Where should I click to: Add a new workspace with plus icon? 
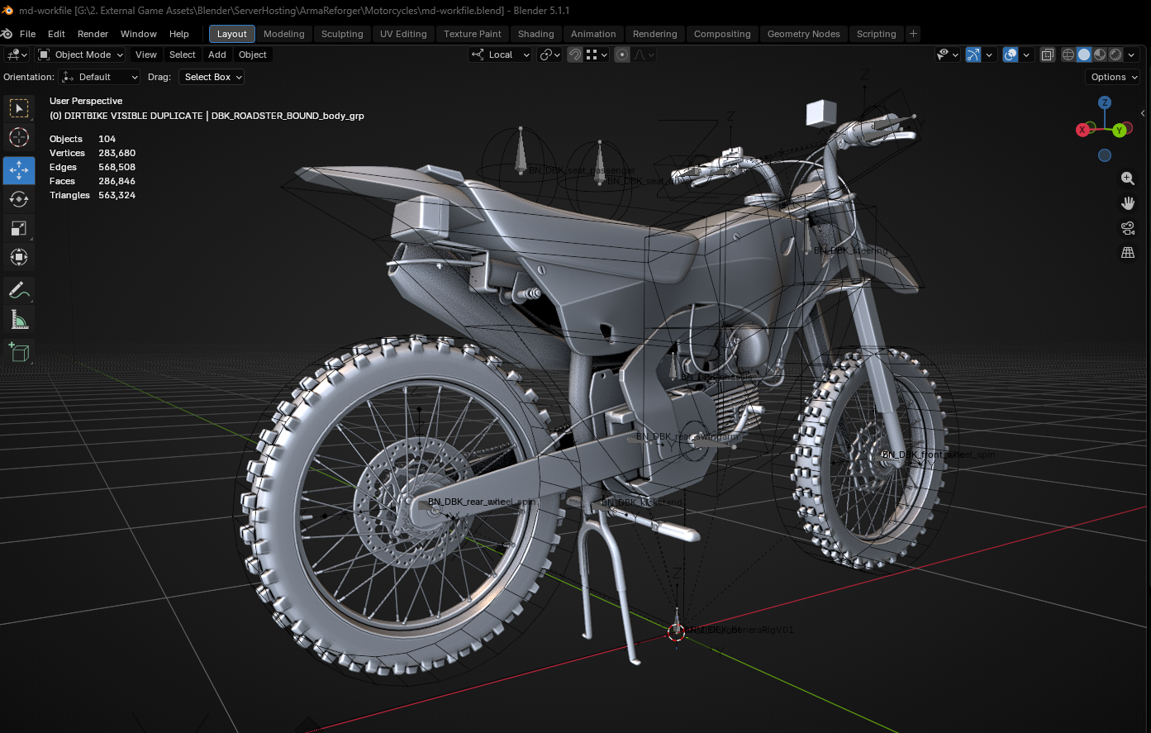tap(913, 34)
